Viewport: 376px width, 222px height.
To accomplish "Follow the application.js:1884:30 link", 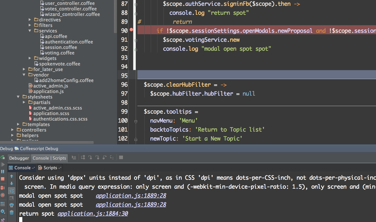I will coord(92,213).
